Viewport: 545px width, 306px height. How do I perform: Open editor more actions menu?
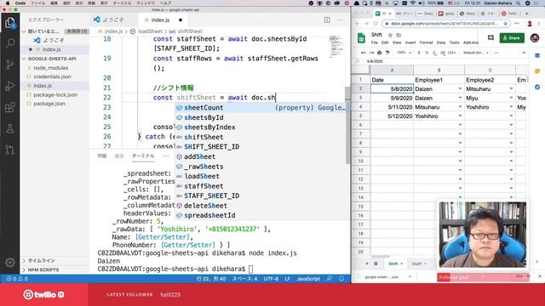click(340, 20)
